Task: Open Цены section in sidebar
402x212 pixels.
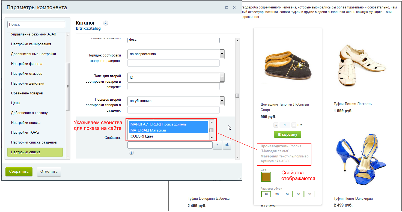Action: (16, 103)
